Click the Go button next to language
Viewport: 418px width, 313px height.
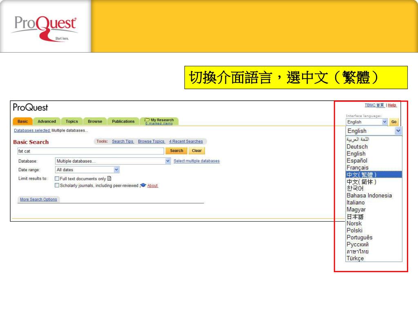pyautogui.click(x=394, y=122)
